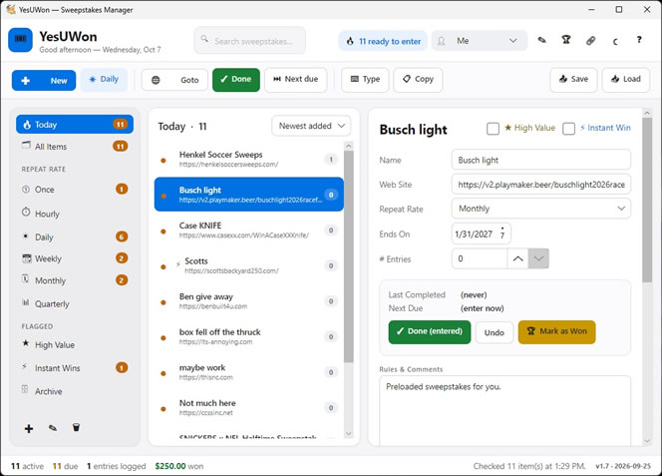662x476 pixels.
Task: Click the All Items folder icon
Action: tap(26, 145)
